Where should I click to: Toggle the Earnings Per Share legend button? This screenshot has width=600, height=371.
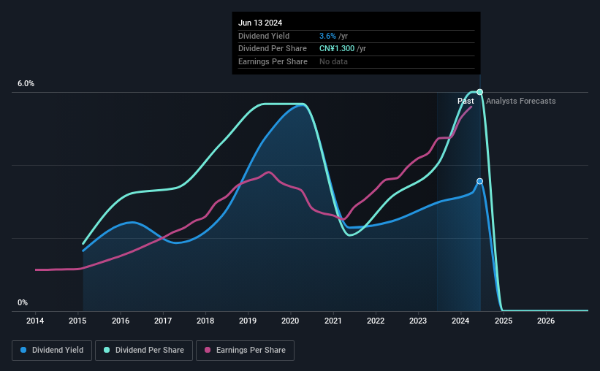(x=245, y=351)
